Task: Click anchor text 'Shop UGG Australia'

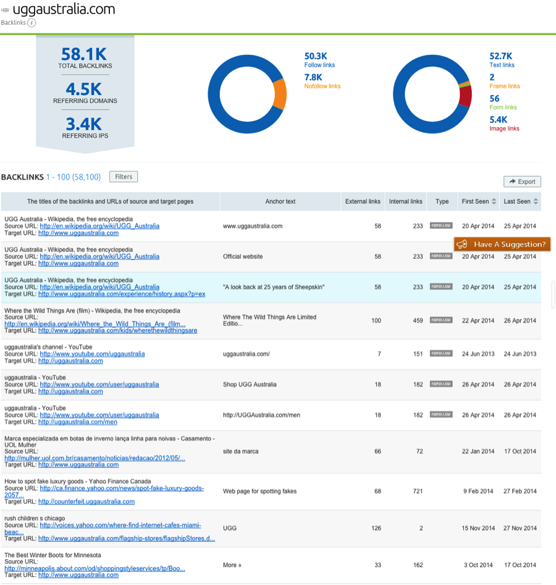Action: tap(250, 385)
